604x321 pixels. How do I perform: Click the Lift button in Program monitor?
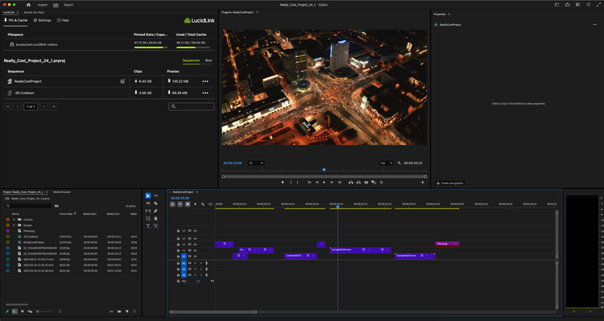[351, 183]
